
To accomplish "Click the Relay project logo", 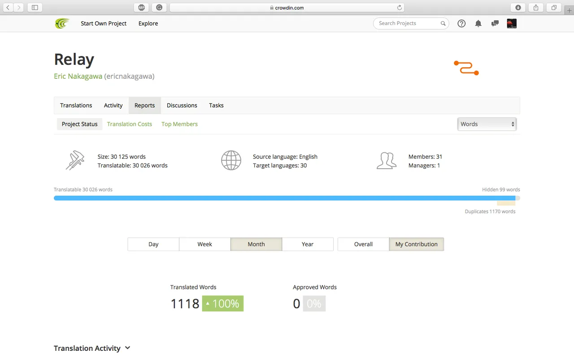I will (466, 68).
